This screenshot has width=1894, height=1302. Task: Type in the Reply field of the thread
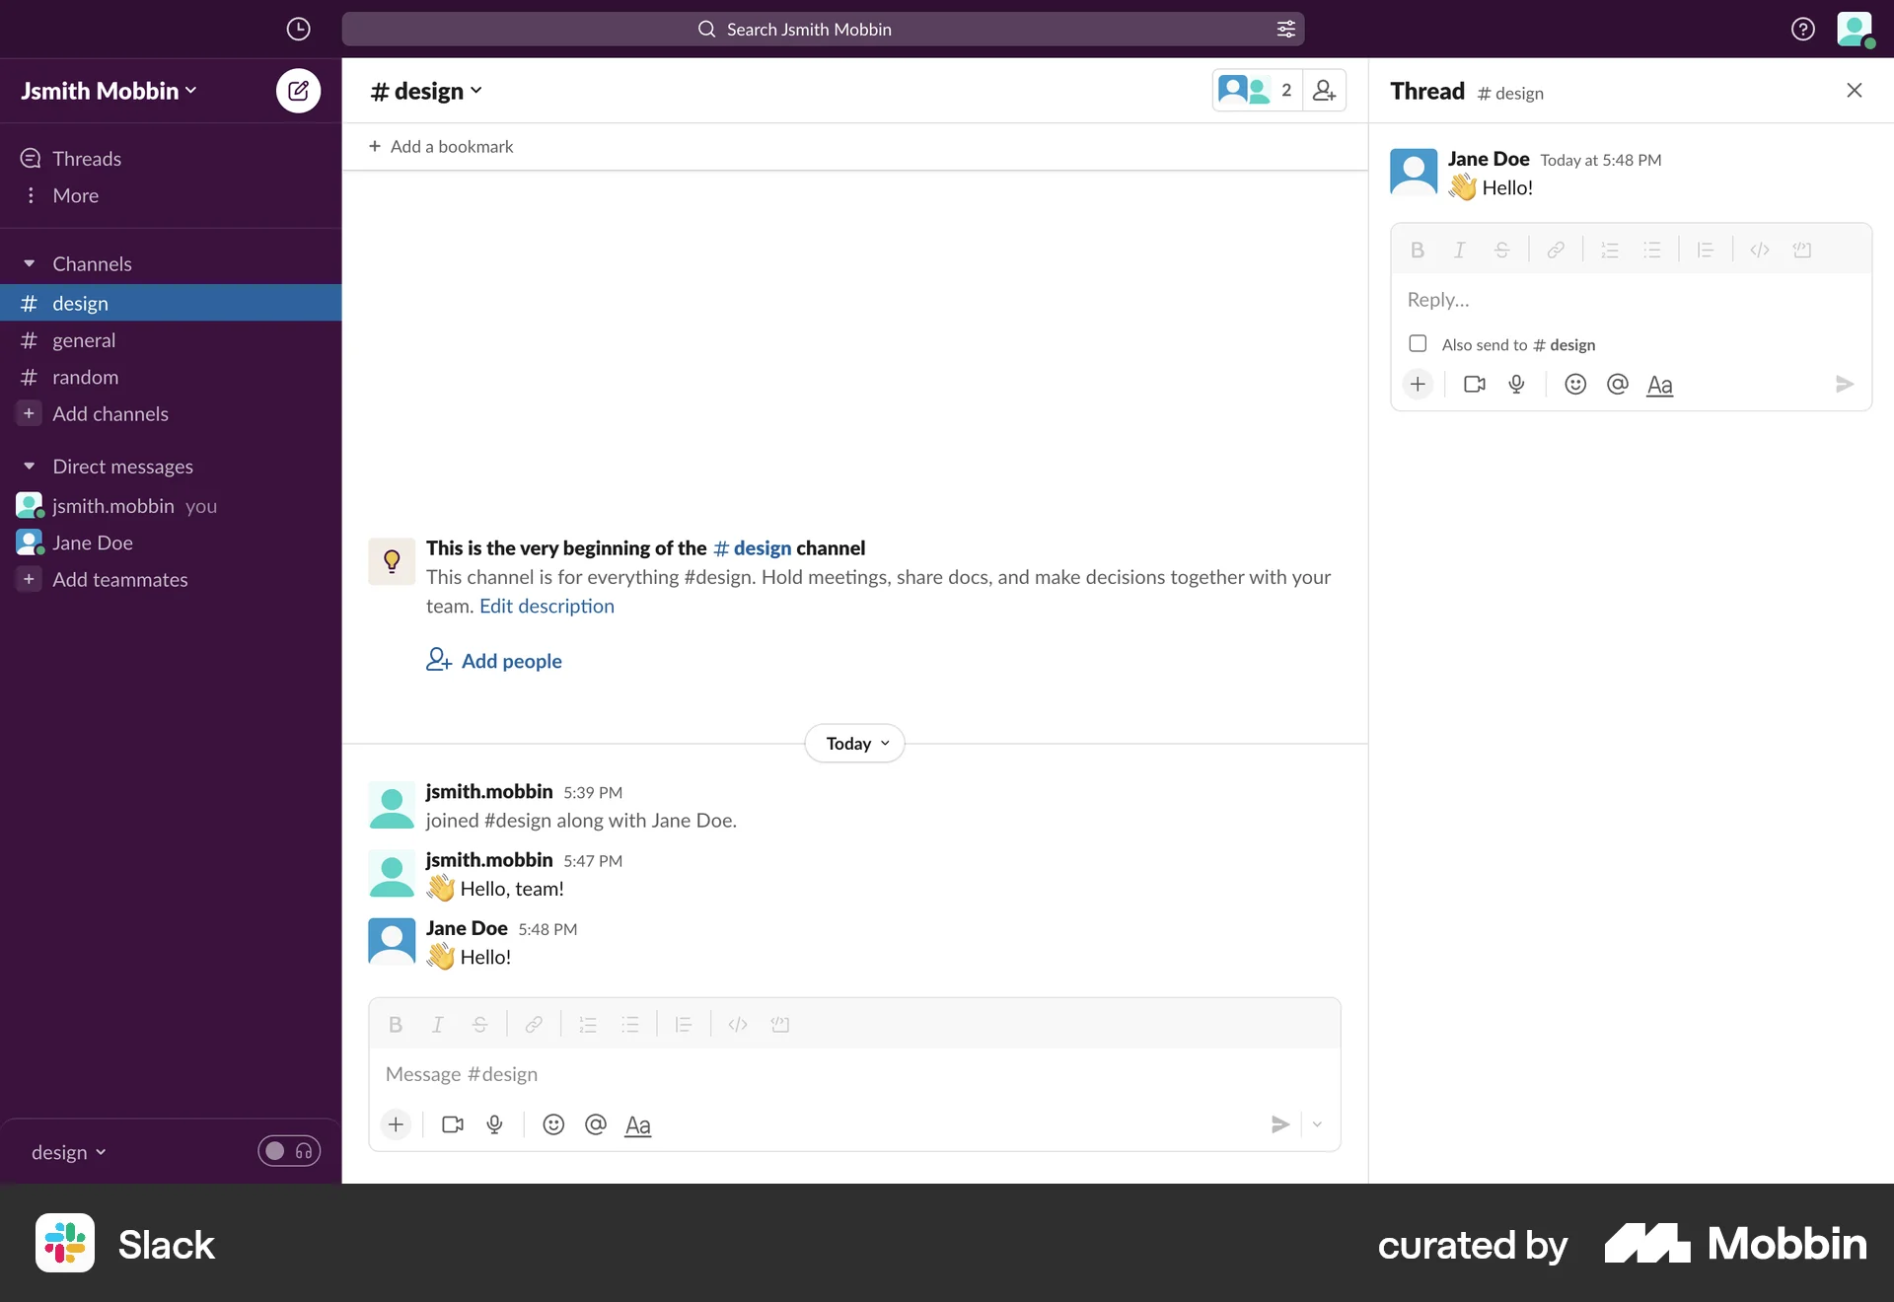click(1578, 299)
